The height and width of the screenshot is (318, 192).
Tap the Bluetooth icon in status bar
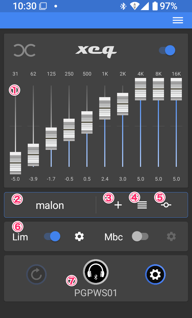(123, 6)
